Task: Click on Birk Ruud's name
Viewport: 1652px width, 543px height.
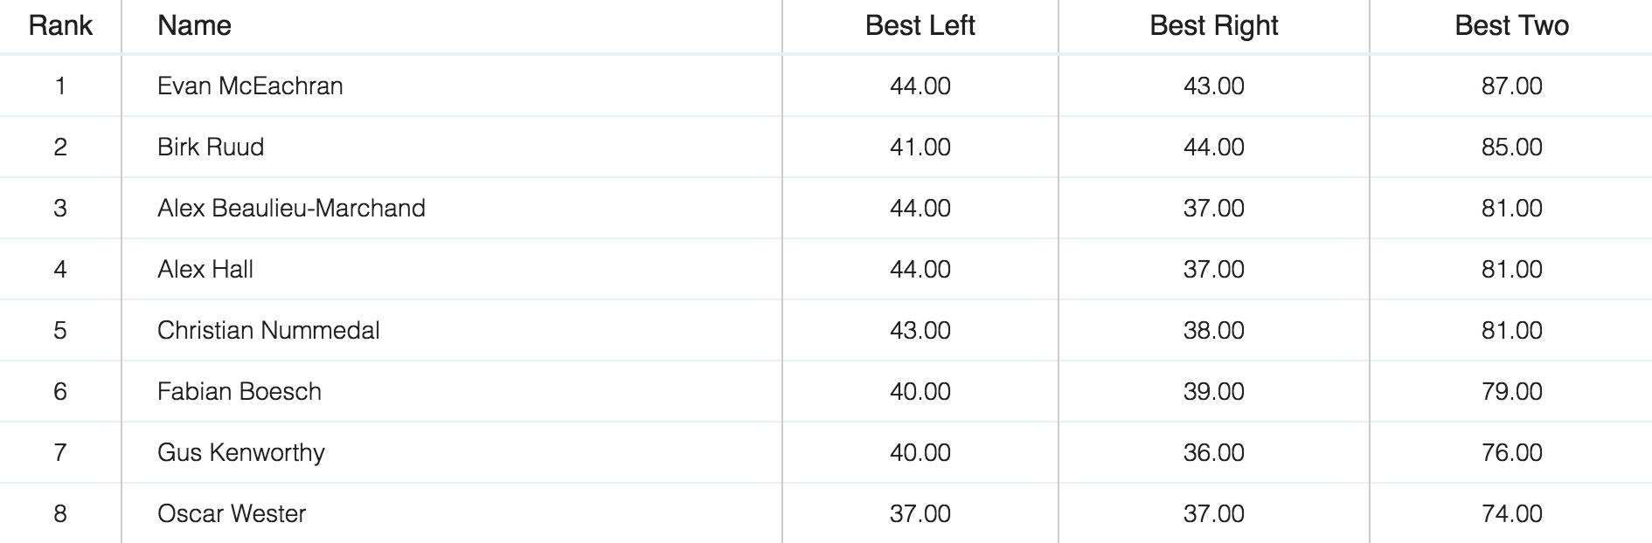Action: point(211,147)
